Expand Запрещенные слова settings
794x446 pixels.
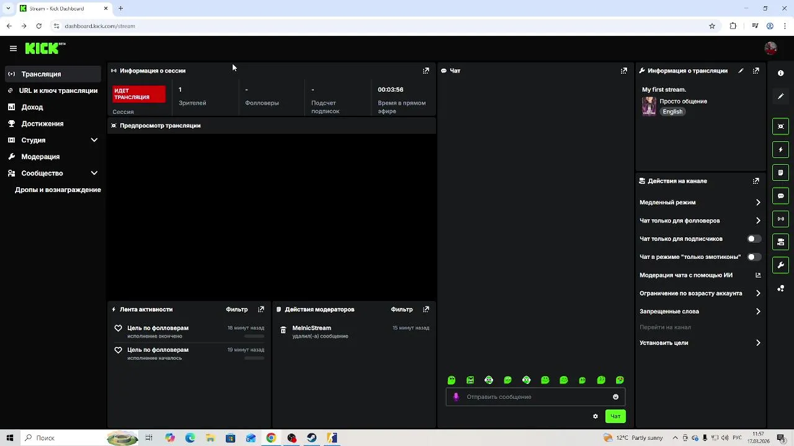(700, 312)
